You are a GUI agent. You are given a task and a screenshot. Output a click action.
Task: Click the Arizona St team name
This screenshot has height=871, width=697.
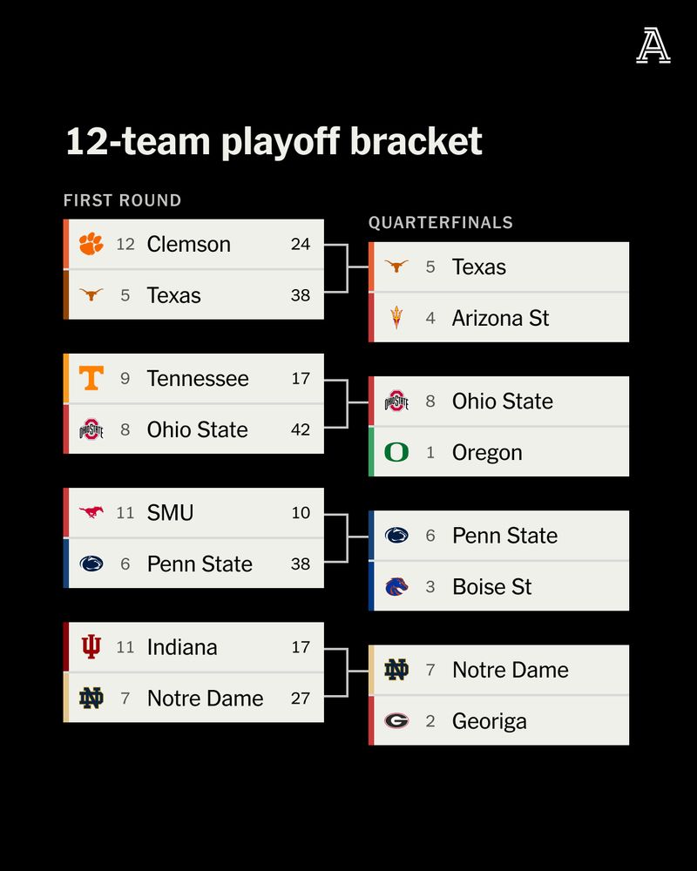[500, 318]
